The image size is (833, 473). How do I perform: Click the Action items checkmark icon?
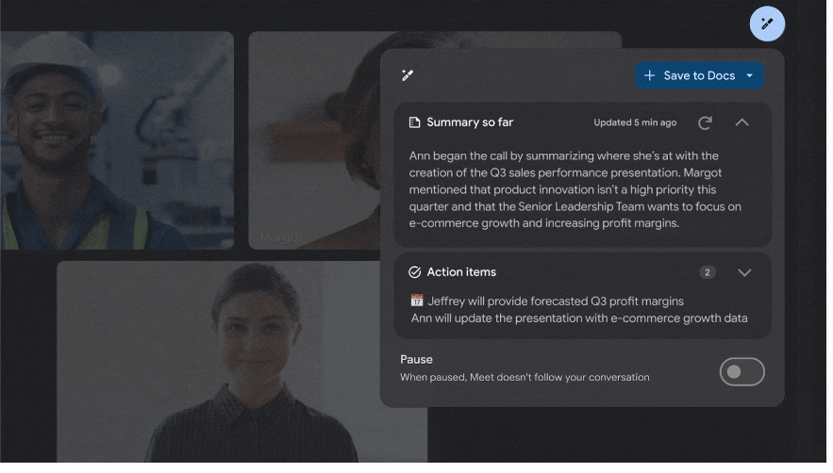(x=414, y=272)
